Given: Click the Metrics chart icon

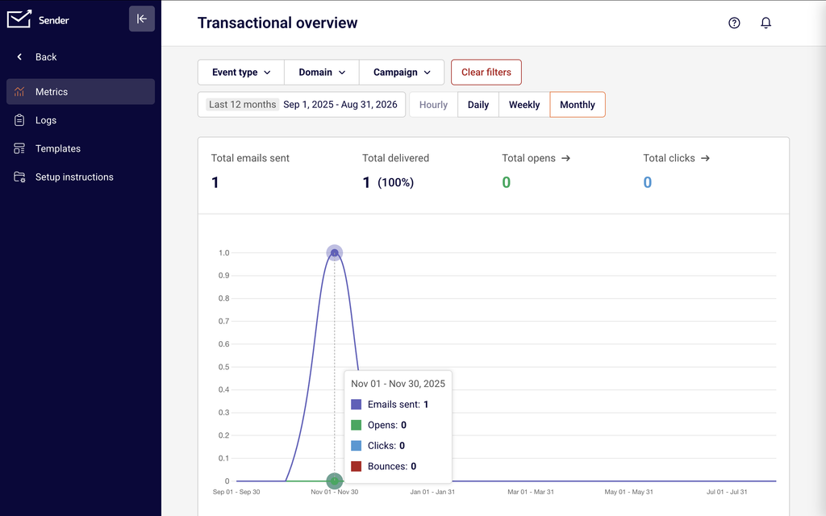Looking at the screenshot, I should tap(19, 92).
